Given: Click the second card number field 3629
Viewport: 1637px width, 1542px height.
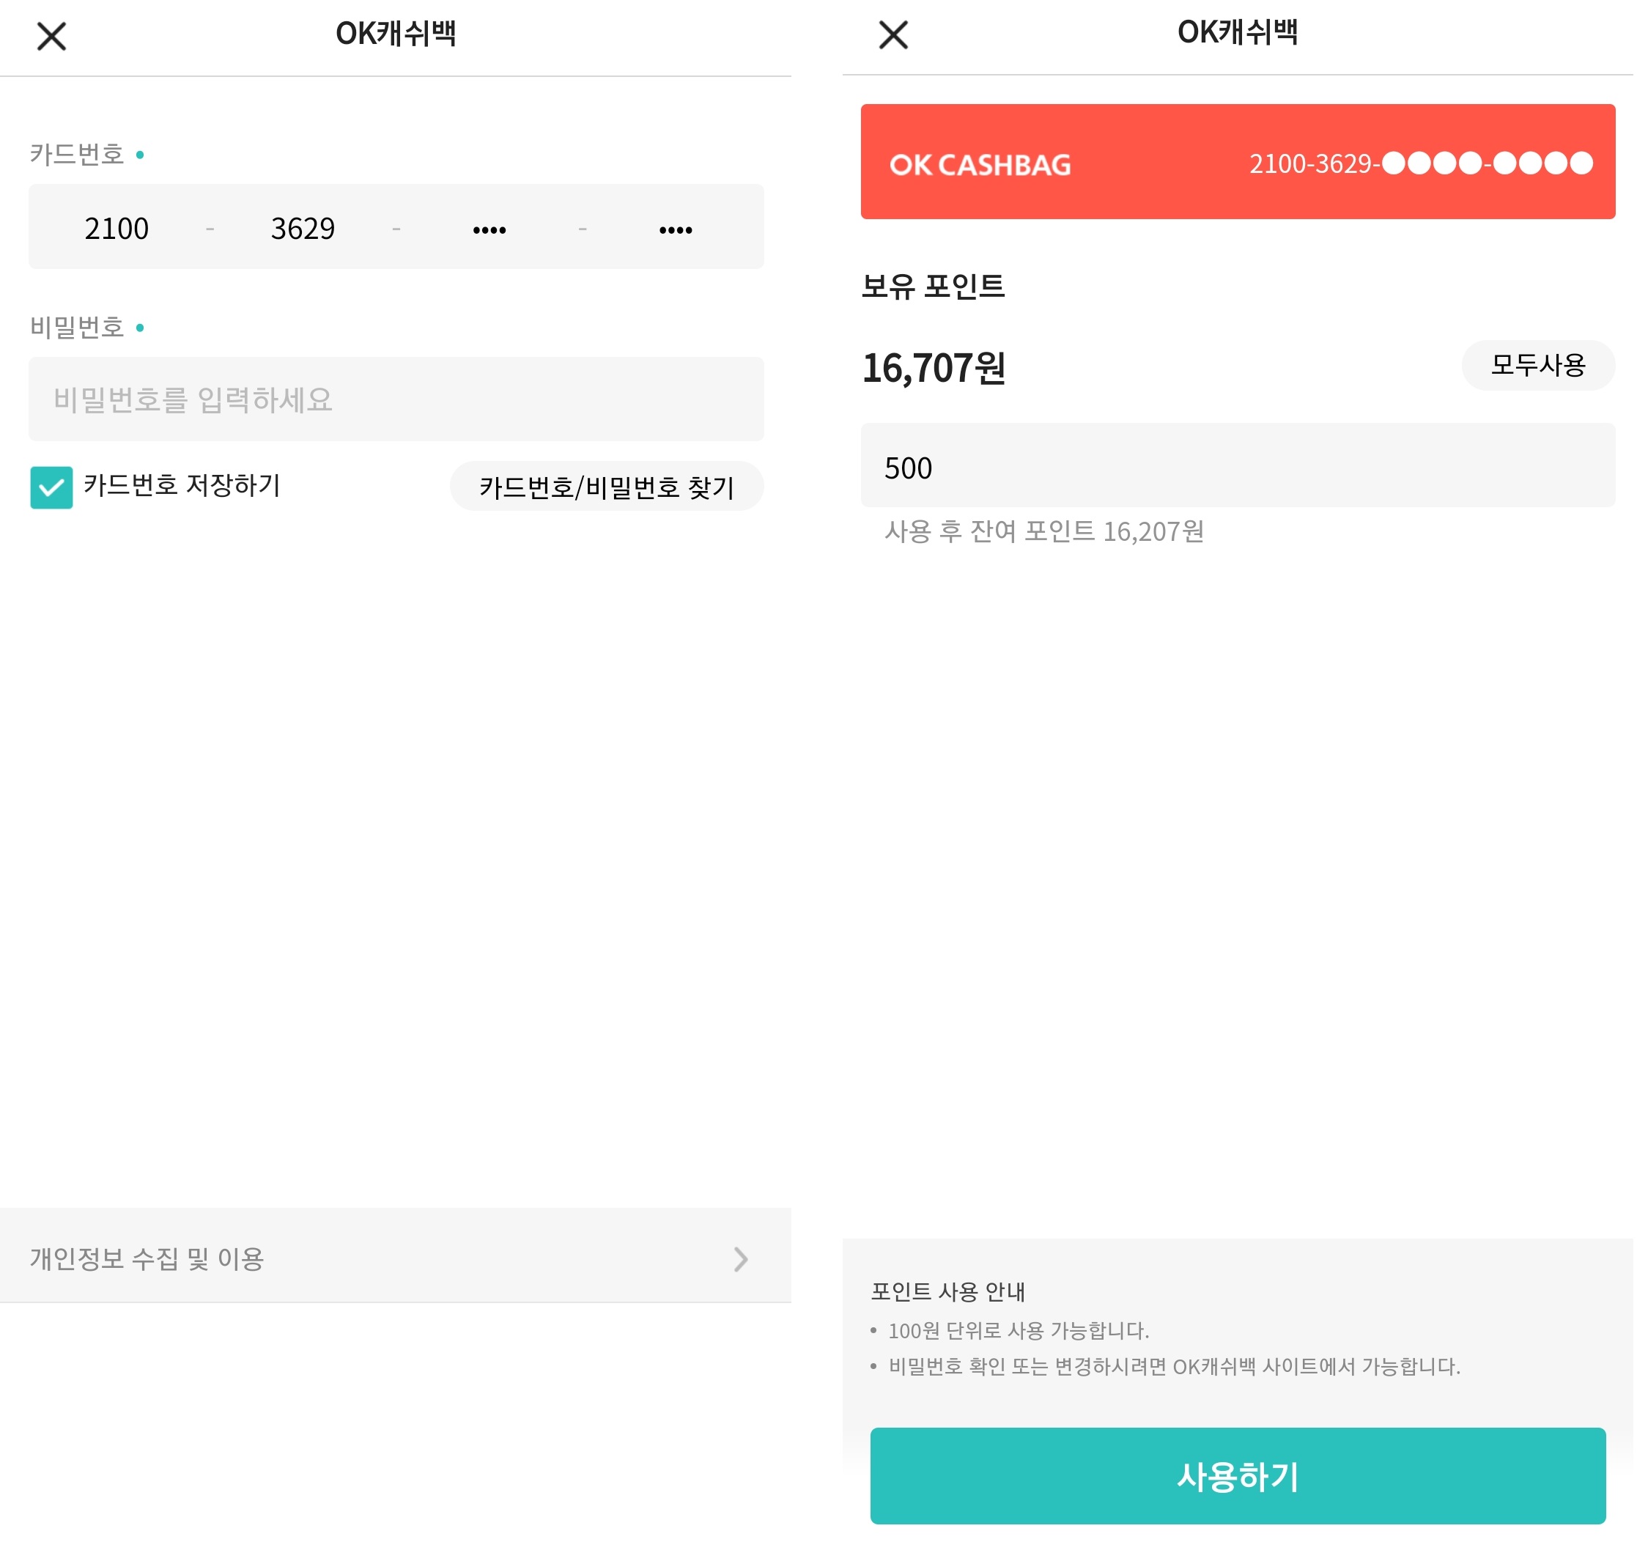Looking at the screenshot, I should 303,229.
